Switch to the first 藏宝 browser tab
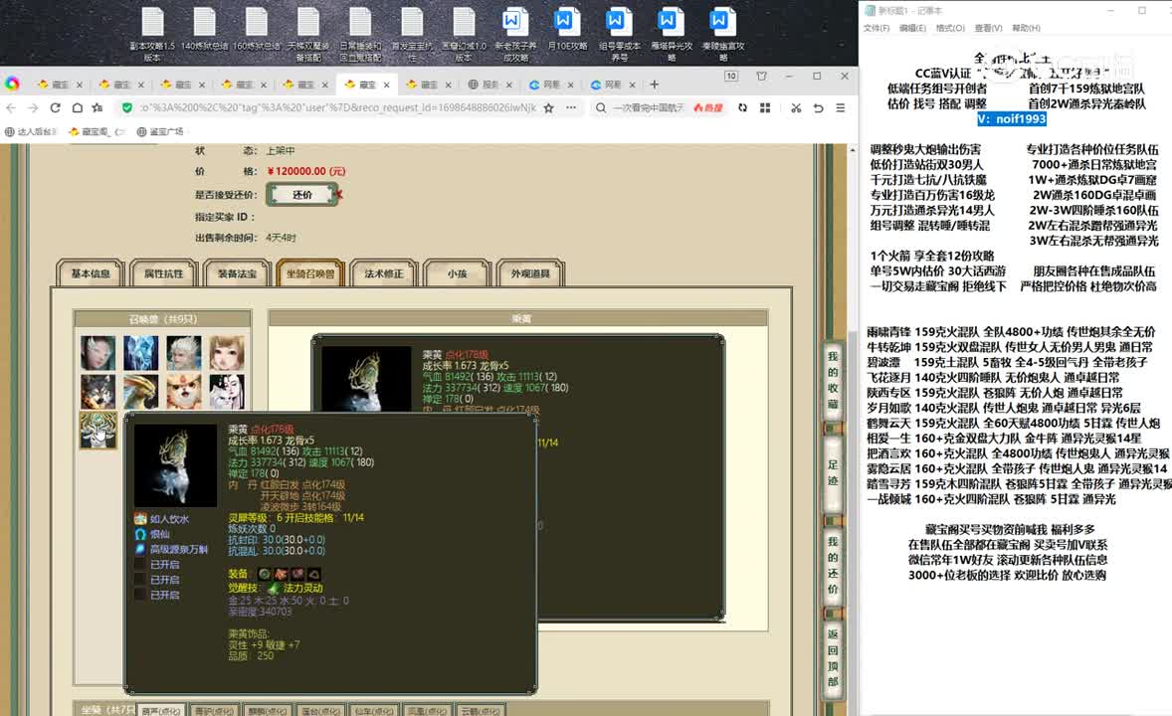 point(59,85)
